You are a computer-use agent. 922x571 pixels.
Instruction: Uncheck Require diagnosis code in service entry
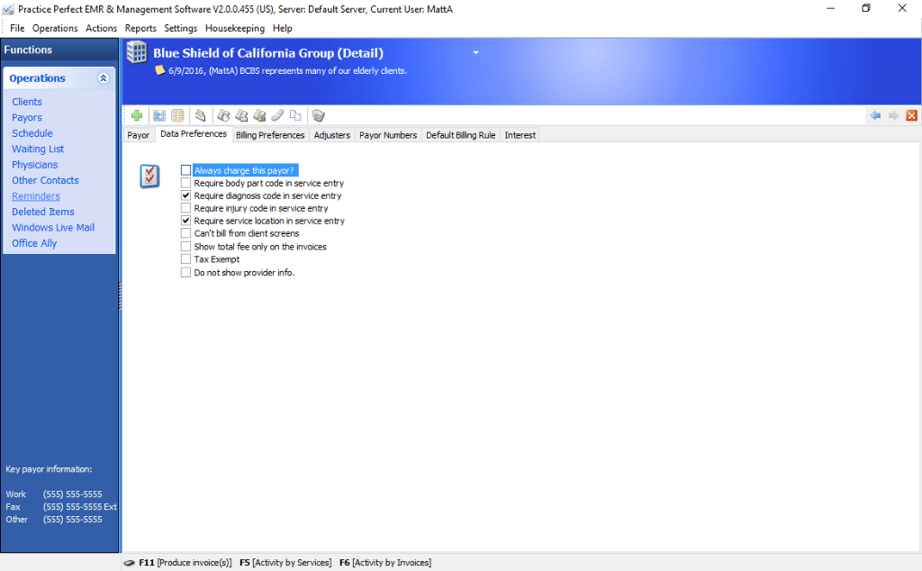click(x=186, y=195)
